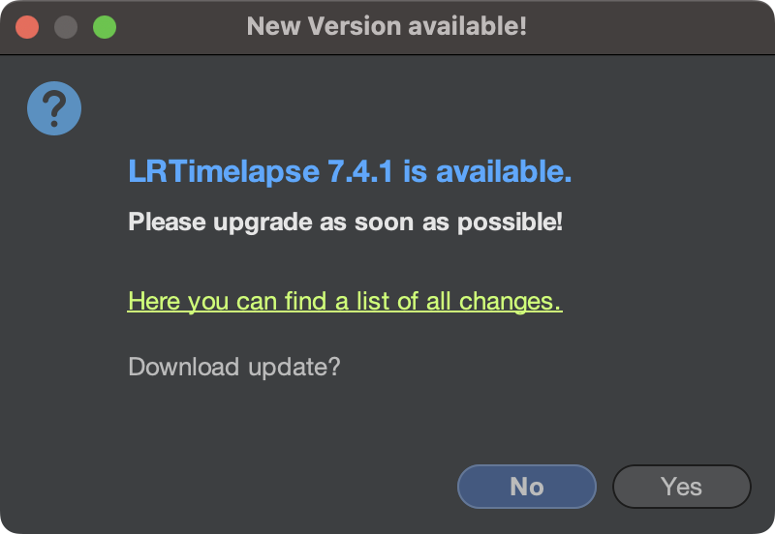
Task: Confirm the download with the Yes button
Action: (x=682, y=487)
